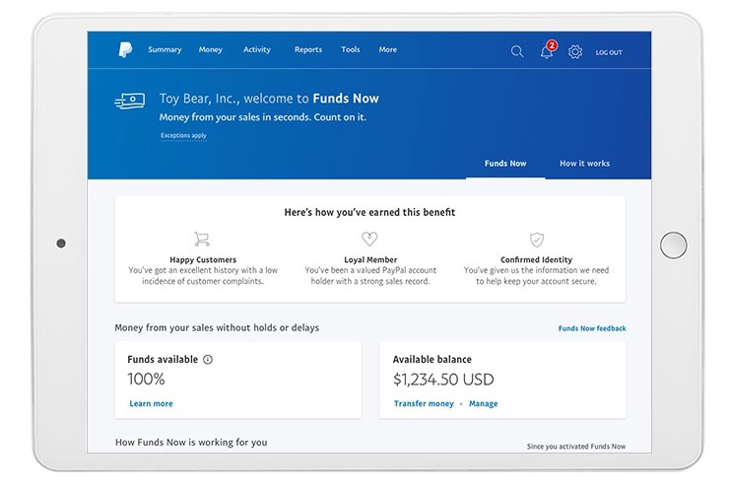
Task: Click the Available balance label
Action: (432, 359)
